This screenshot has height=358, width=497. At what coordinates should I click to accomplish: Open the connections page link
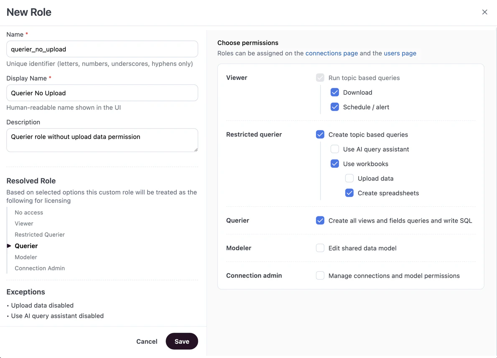(331, 53)
